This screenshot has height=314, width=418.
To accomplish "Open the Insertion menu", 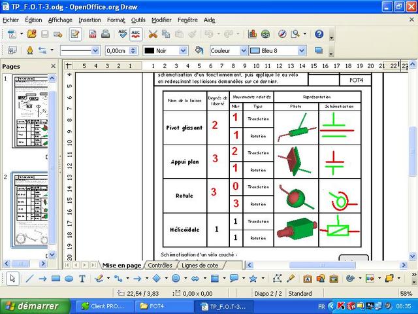I will 89,20.
